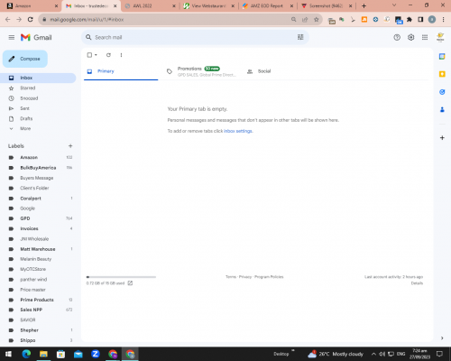Open the Gmail main menu hamburger icon

tap(12, 37)
